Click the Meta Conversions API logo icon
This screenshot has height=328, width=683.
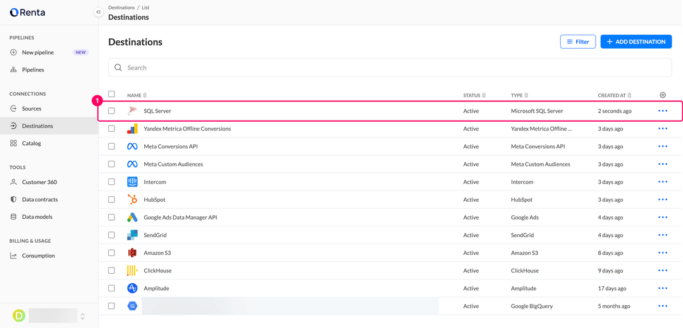132,146
